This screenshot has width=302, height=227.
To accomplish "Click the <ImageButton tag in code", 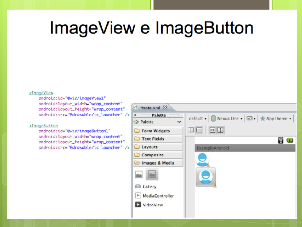I will (44, 126).
